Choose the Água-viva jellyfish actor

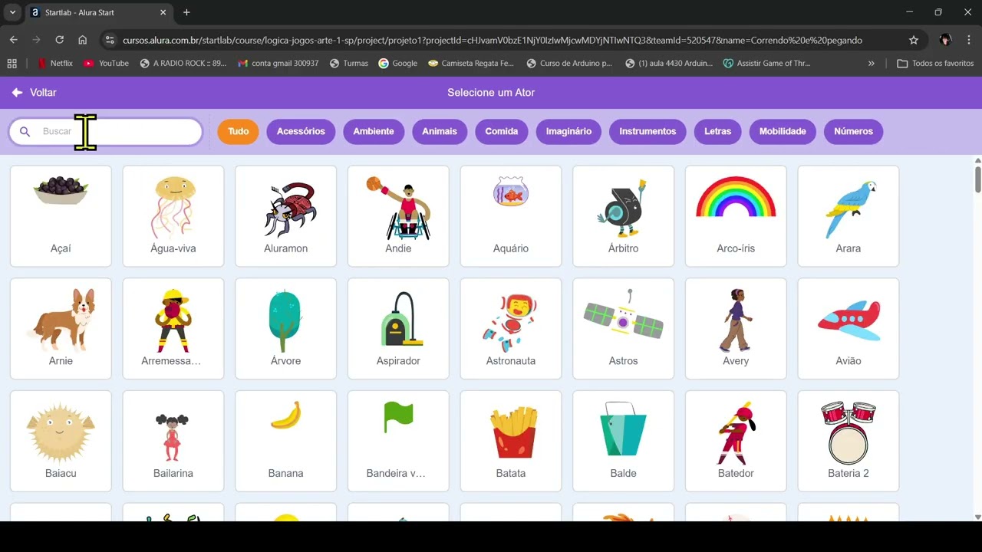click(x=173, y=216)
